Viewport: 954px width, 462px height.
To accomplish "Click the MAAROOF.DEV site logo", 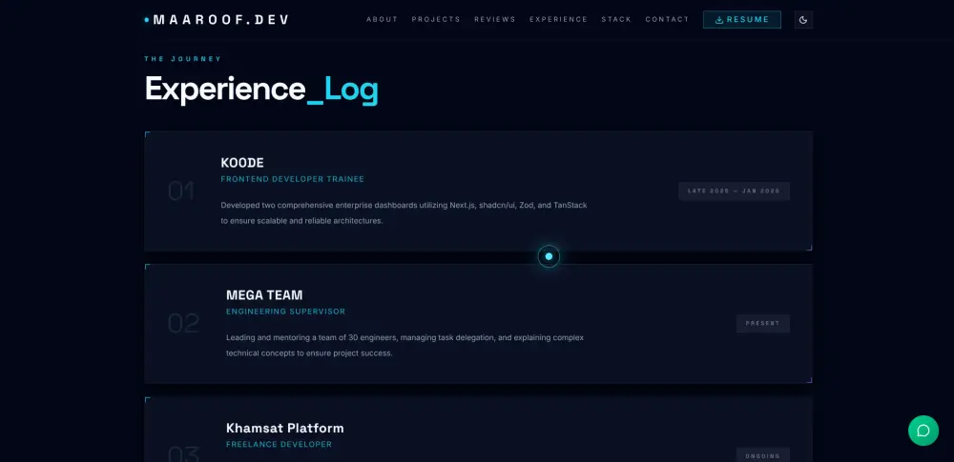I will (217, 19).
